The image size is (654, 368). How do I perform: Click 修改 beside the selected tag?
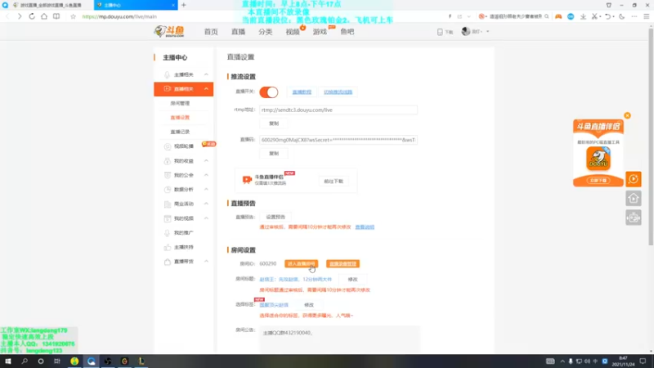(x=309, y=305)
